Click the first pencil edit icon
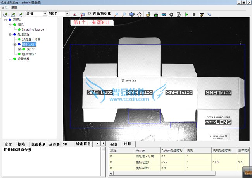 pyautogui.click(x=5, y=14)
